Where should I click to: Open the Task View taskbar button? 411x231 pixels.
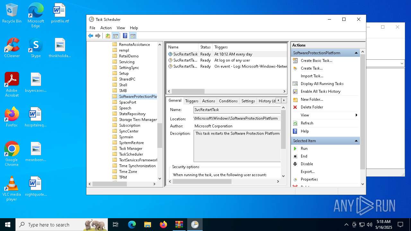116,225
